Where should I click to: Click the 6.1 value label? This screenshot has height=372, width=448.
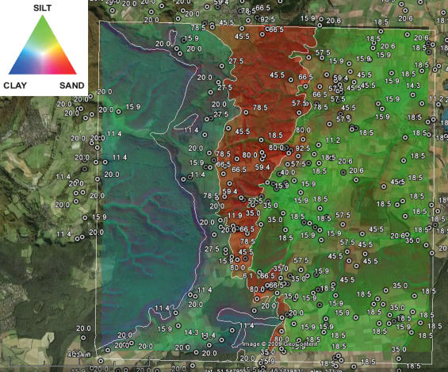click(x=247, y=276)
